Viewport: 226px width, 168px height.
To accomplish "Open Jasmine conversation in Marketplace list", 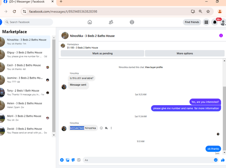I will pyautogui.click(x=25, y=80).
